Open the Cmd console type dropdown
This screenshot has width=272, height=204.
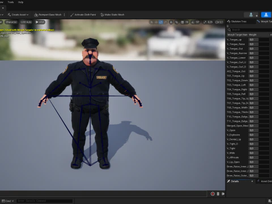8,201
